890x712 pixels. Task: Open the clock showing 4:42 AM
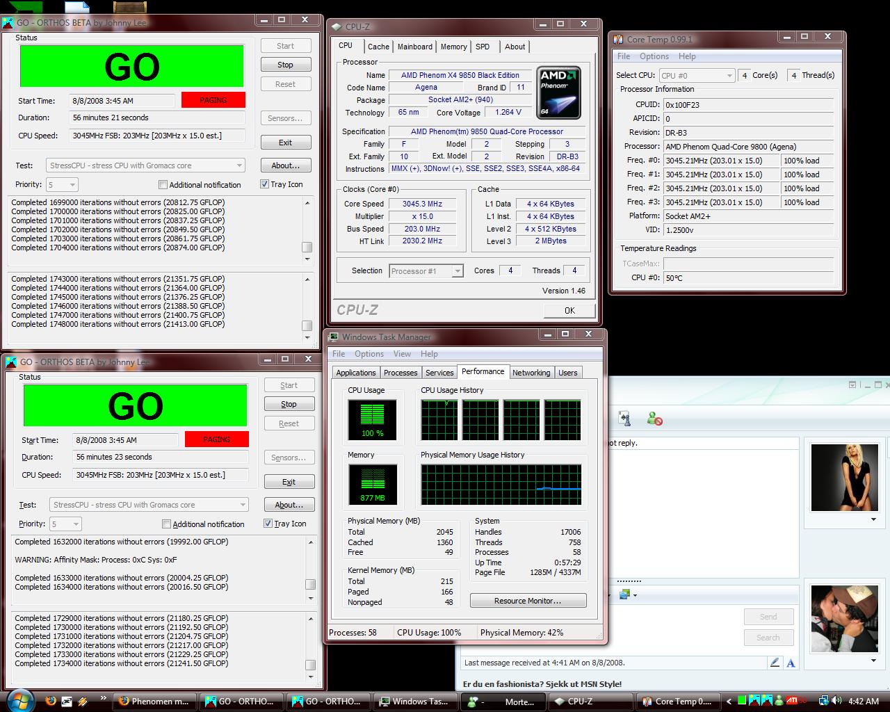[x=864, y=702]
